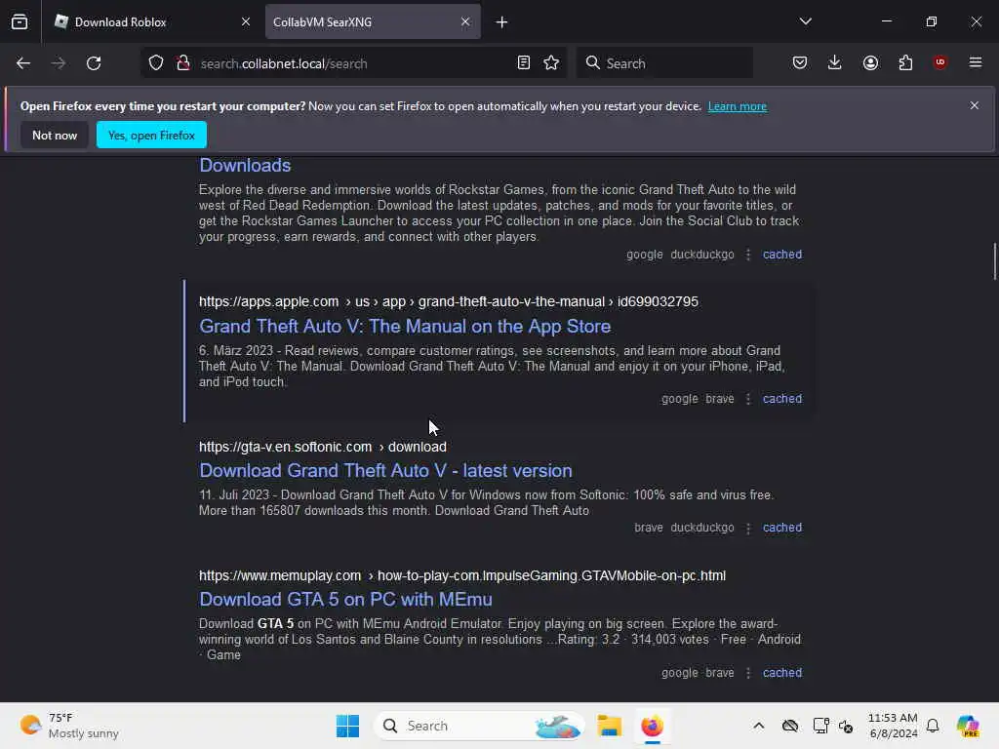999x749 pixels.
Task: Click apps.apple.com result URL
Action: pos(449,301)
